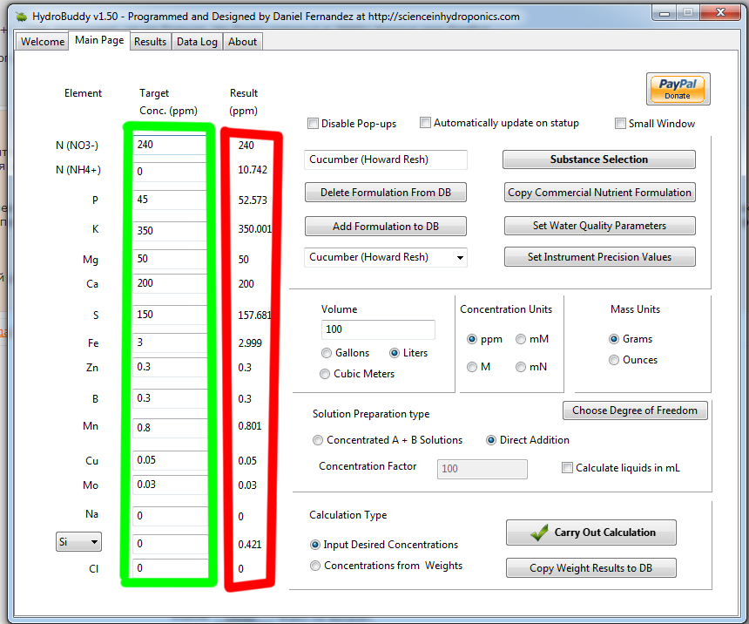This screenshot has width=749, height=624.
Task: Select Cubic Meters volume unit
Action: [x=325, y=374]
